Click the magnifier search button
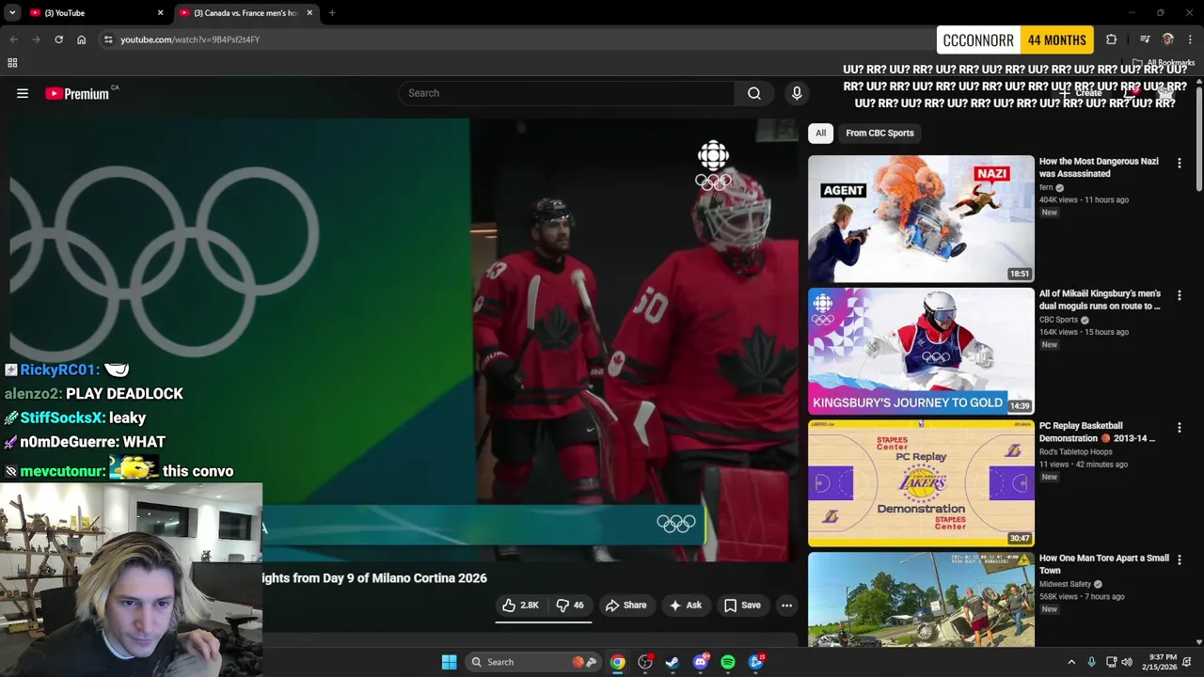Image resolution: width=1204 pixels, height=677 pixels. (754, 93)
